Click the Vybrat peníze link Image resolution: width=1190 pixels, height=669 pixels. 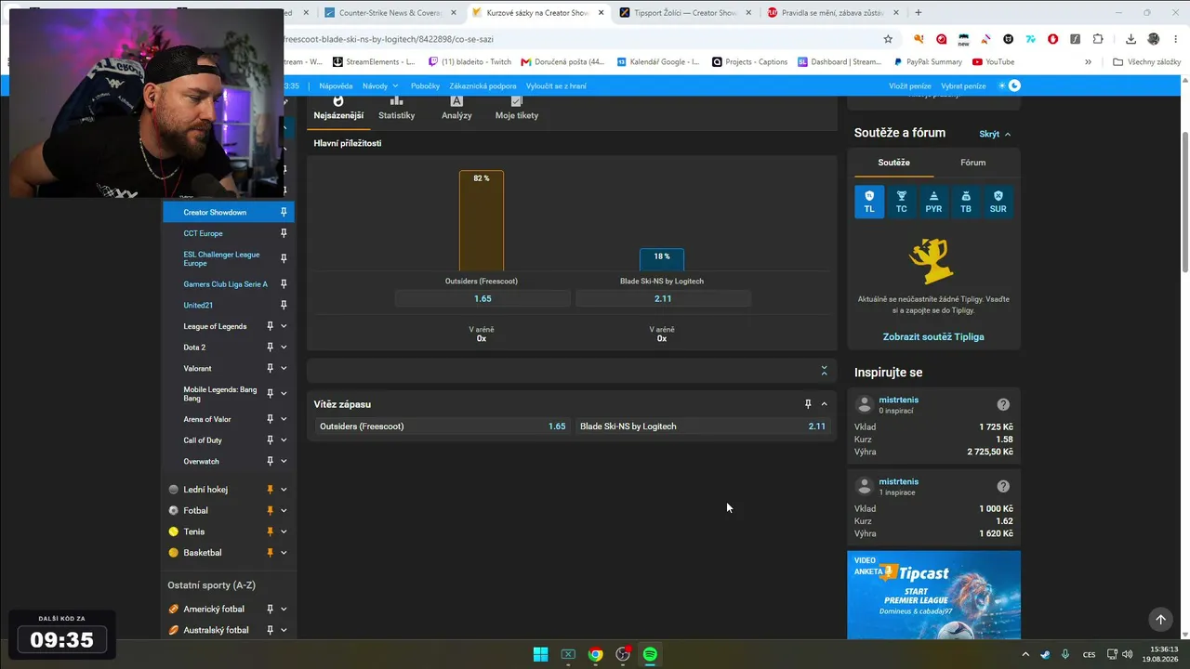click(x=963, y=85)
